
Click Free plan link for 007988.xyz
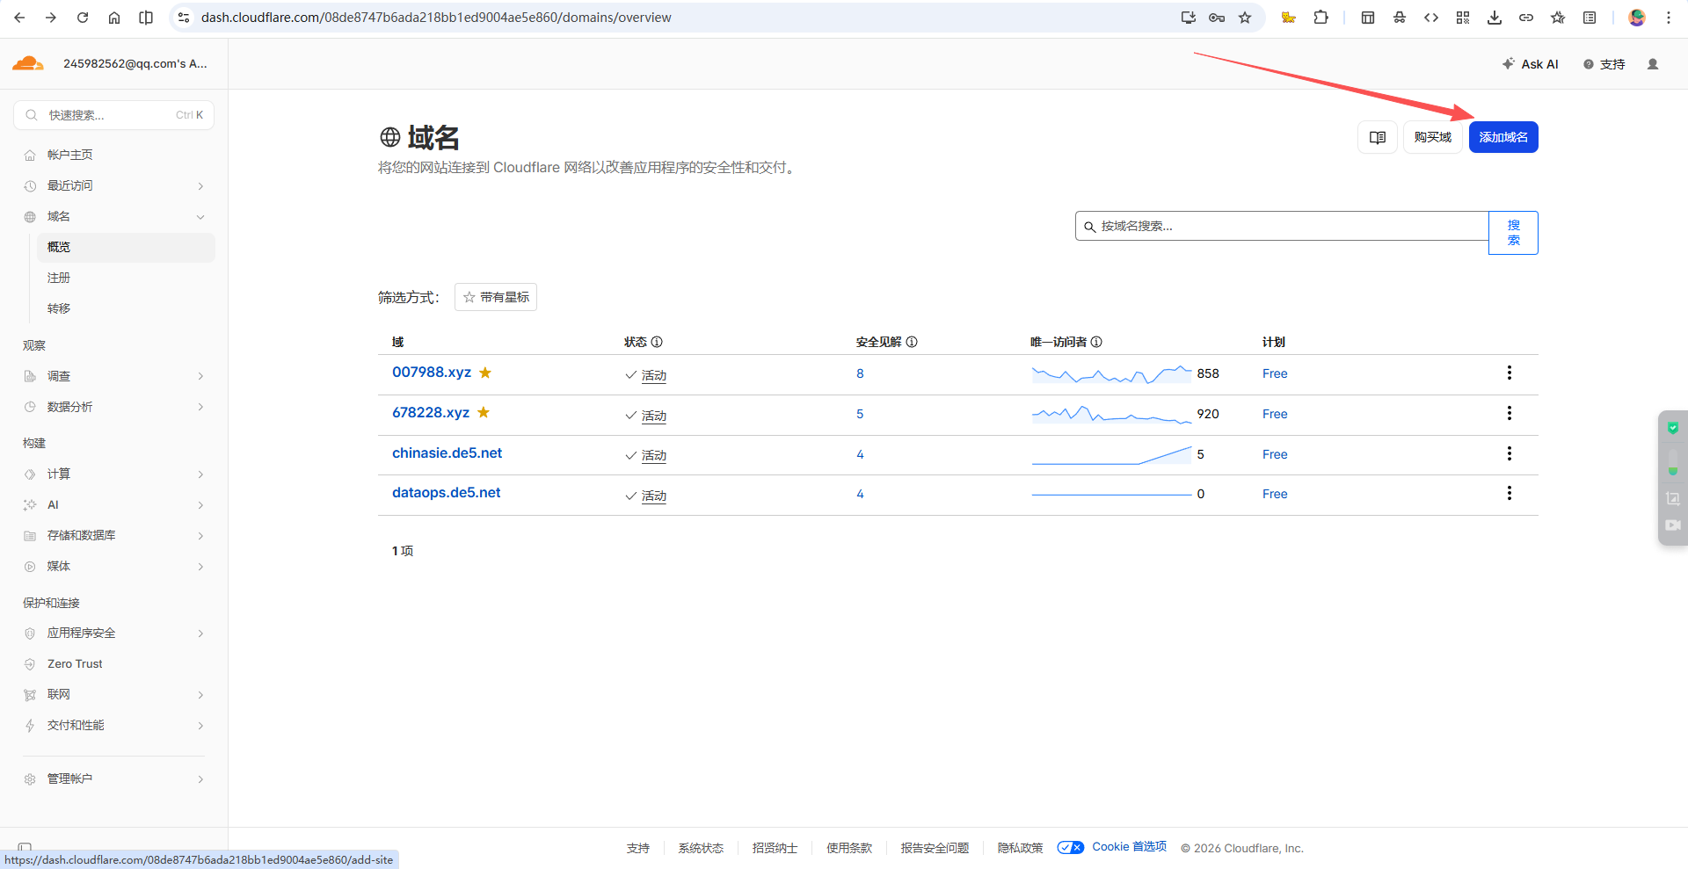point(1275,373)
